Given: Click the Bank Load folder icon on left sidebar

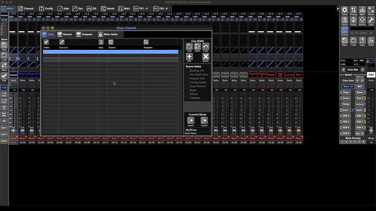Looking at the screenshot, I should click(x=4, y=56).
